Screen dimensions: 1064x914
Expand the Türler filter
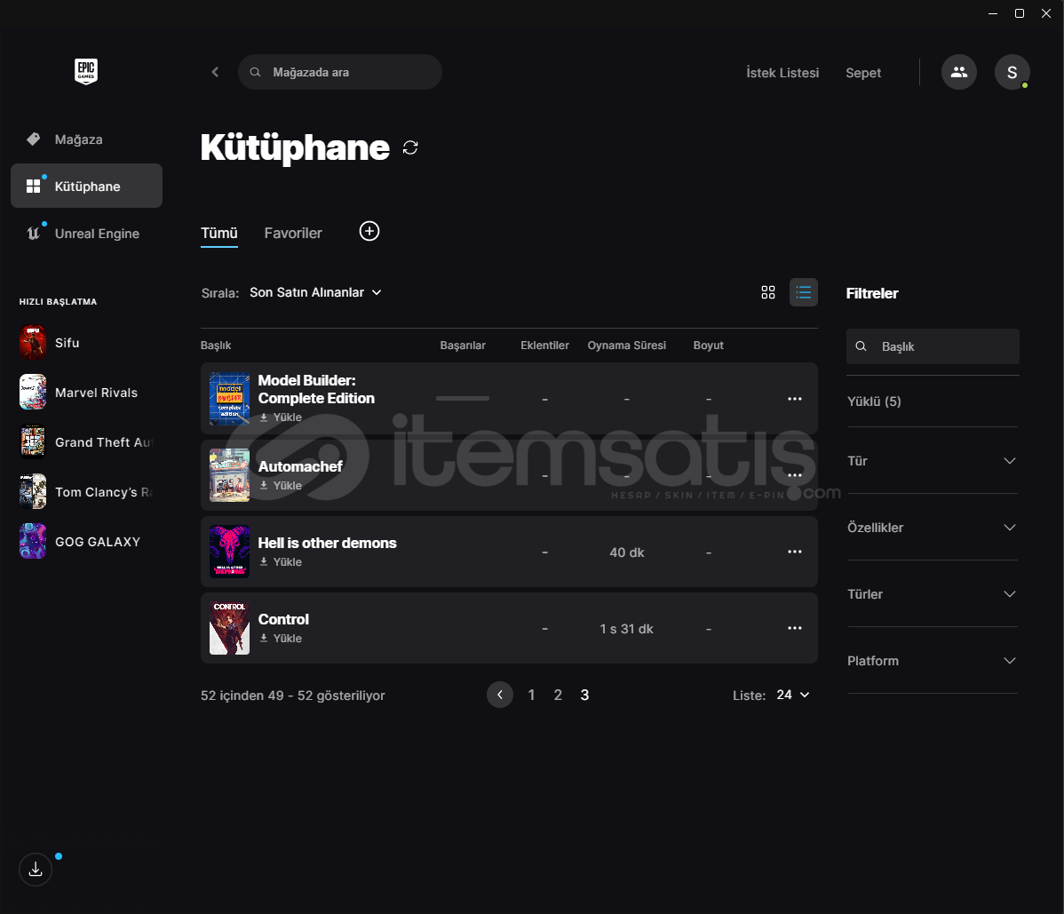(x=933, y=593)
